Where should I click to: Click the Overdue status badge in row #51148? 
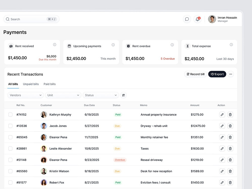point(120,160)
